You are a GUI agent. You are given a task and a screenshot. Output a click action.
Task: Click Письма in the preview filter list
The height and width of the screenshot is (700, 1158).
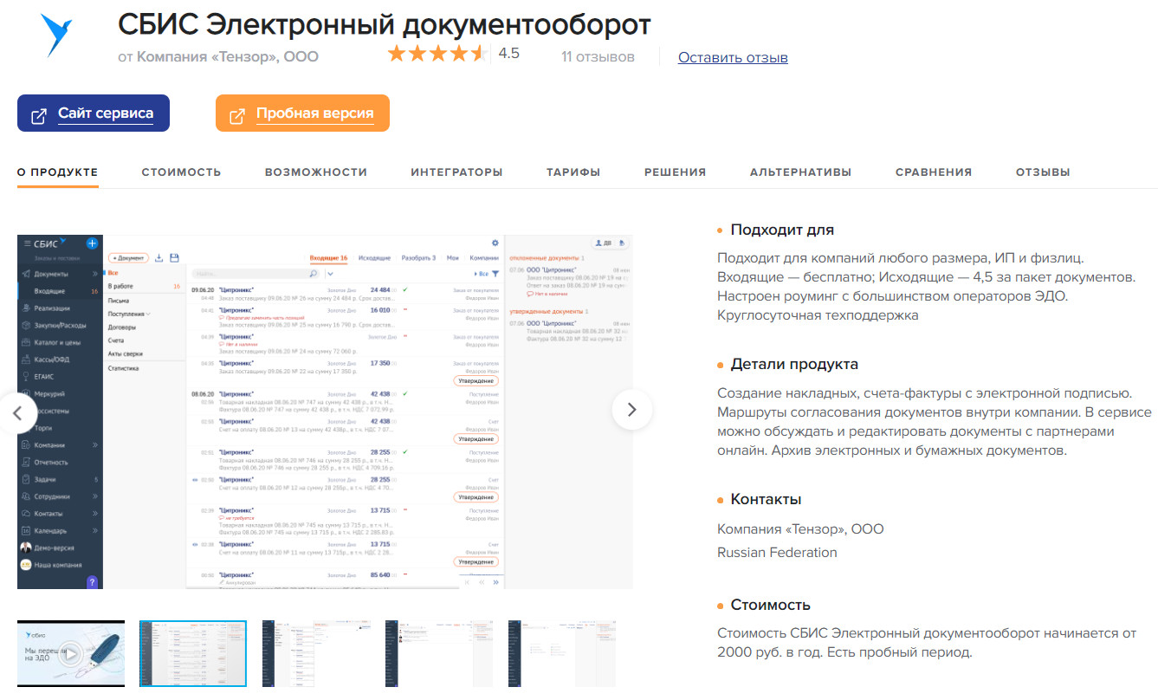pyautogui.click(x=119, y=300)
